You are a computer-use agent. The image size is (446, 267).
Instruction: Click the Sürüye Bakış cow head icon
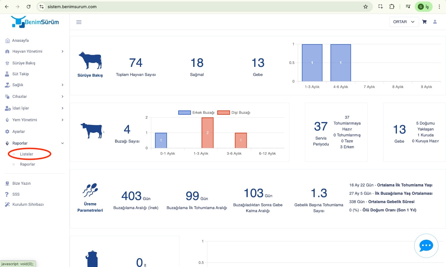7,63
